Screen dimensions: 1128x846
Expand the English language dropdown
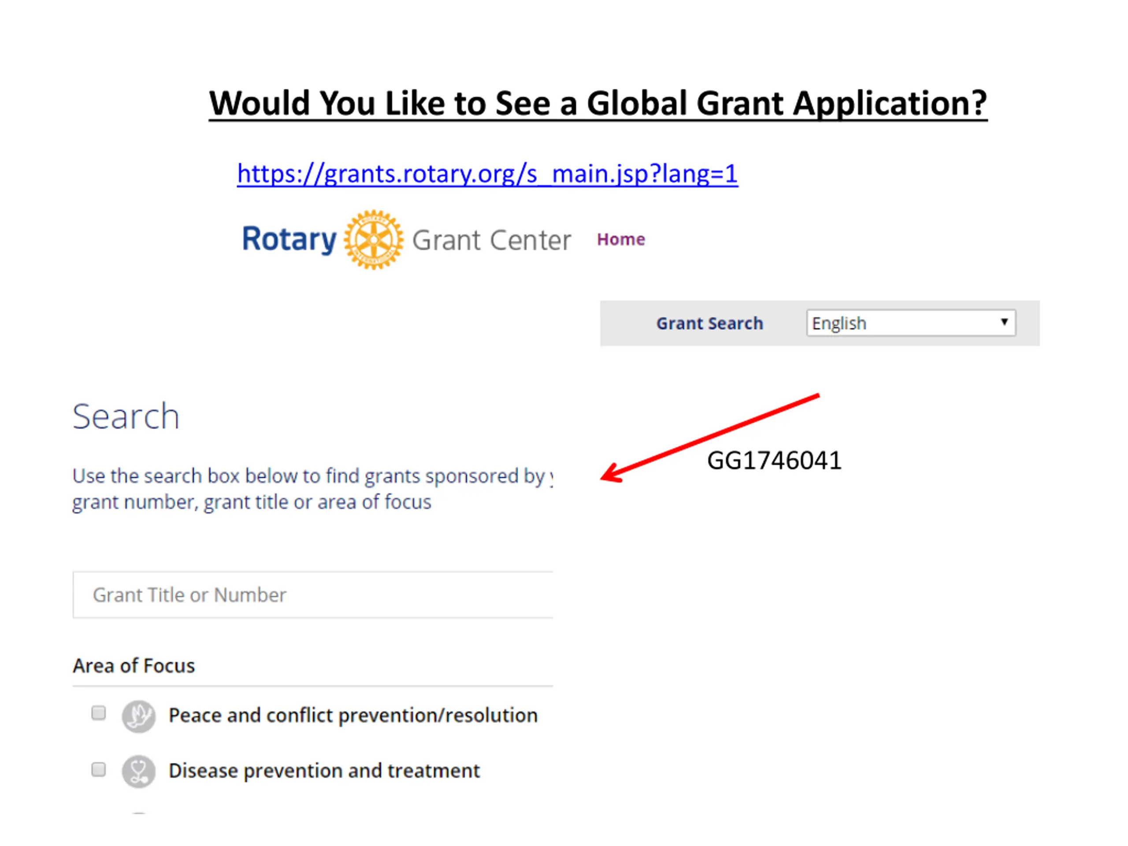pos(911,323)
